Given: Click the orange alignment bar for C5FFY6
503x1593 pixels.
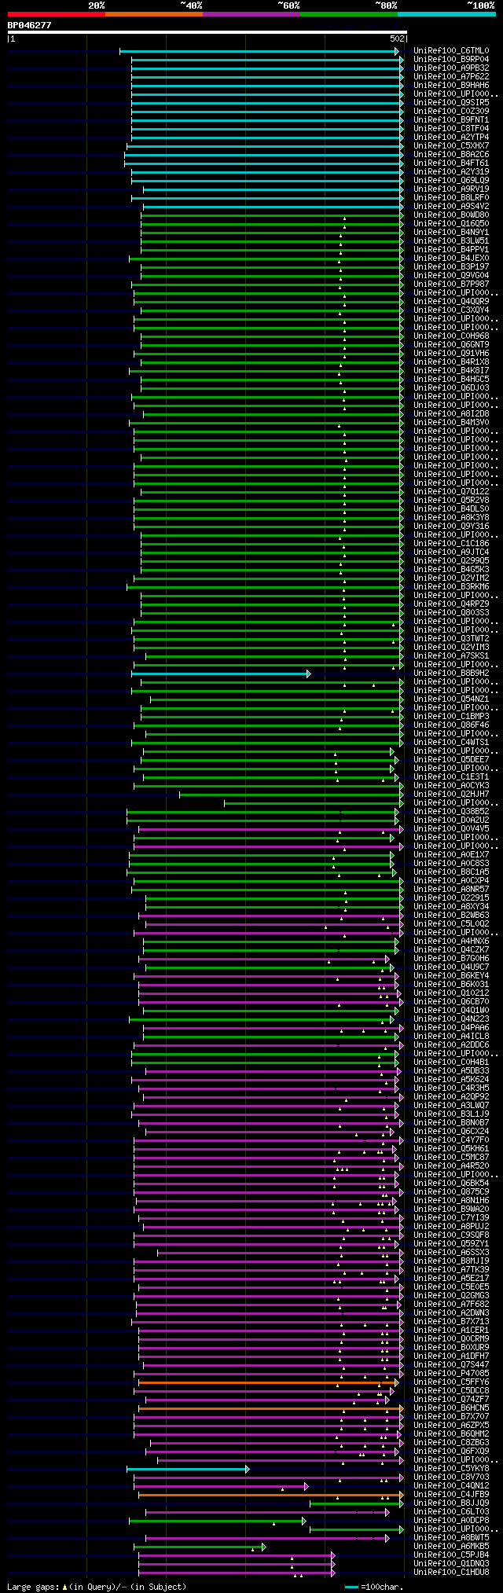Looking at the screenshot, I should pos(268,1382).
